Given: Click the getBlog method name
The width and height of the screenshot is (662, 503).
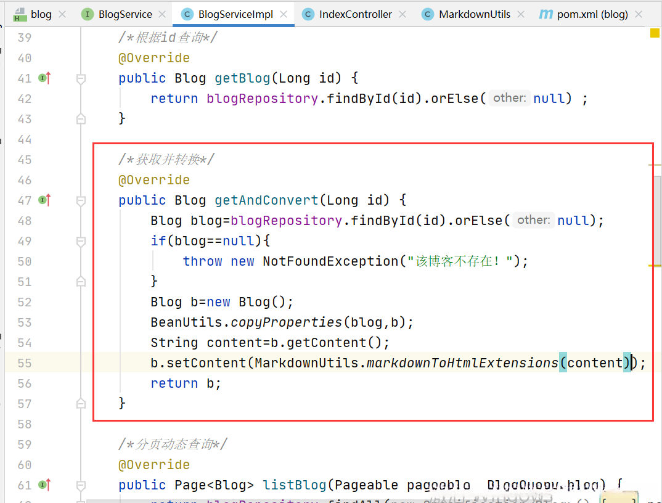Looking at the screenshot, I should pyautogui.click(x=242, y=78).
